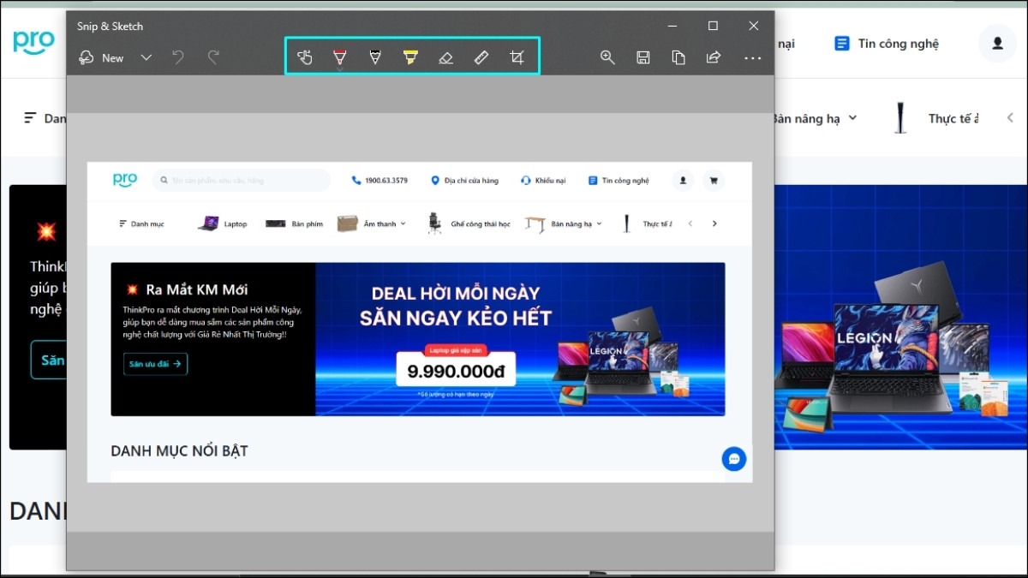Click the 9.990.000đ price label in snip

(456, 371)
